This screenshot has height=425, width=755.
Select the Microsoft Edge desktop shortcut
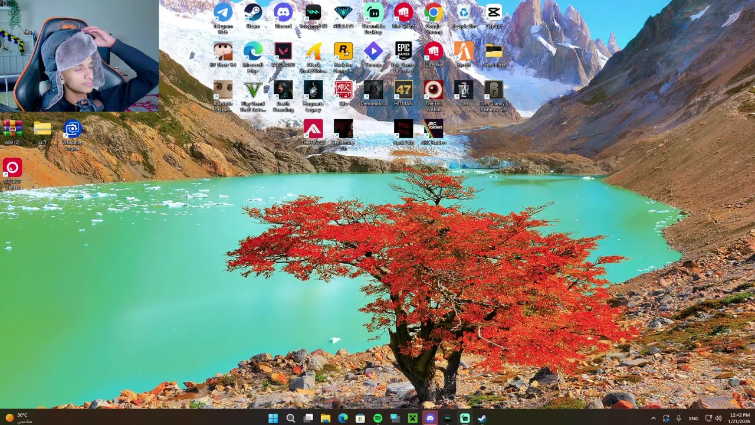pos(253,56)
